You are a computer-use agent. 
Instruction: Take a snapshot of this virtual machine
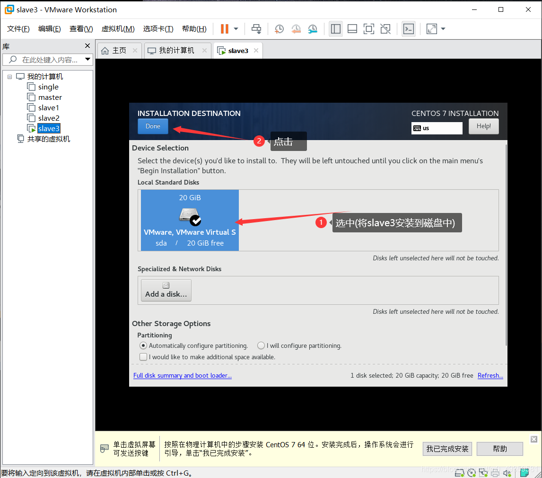click(x=279, y=29)
